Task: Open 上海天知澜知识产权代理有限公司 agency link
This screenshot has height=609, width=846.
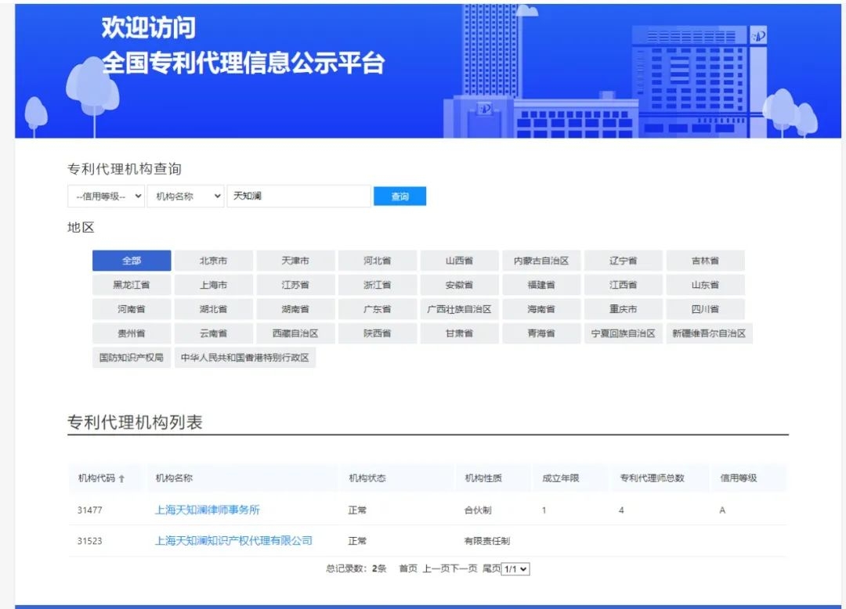Action: (233, 541)
